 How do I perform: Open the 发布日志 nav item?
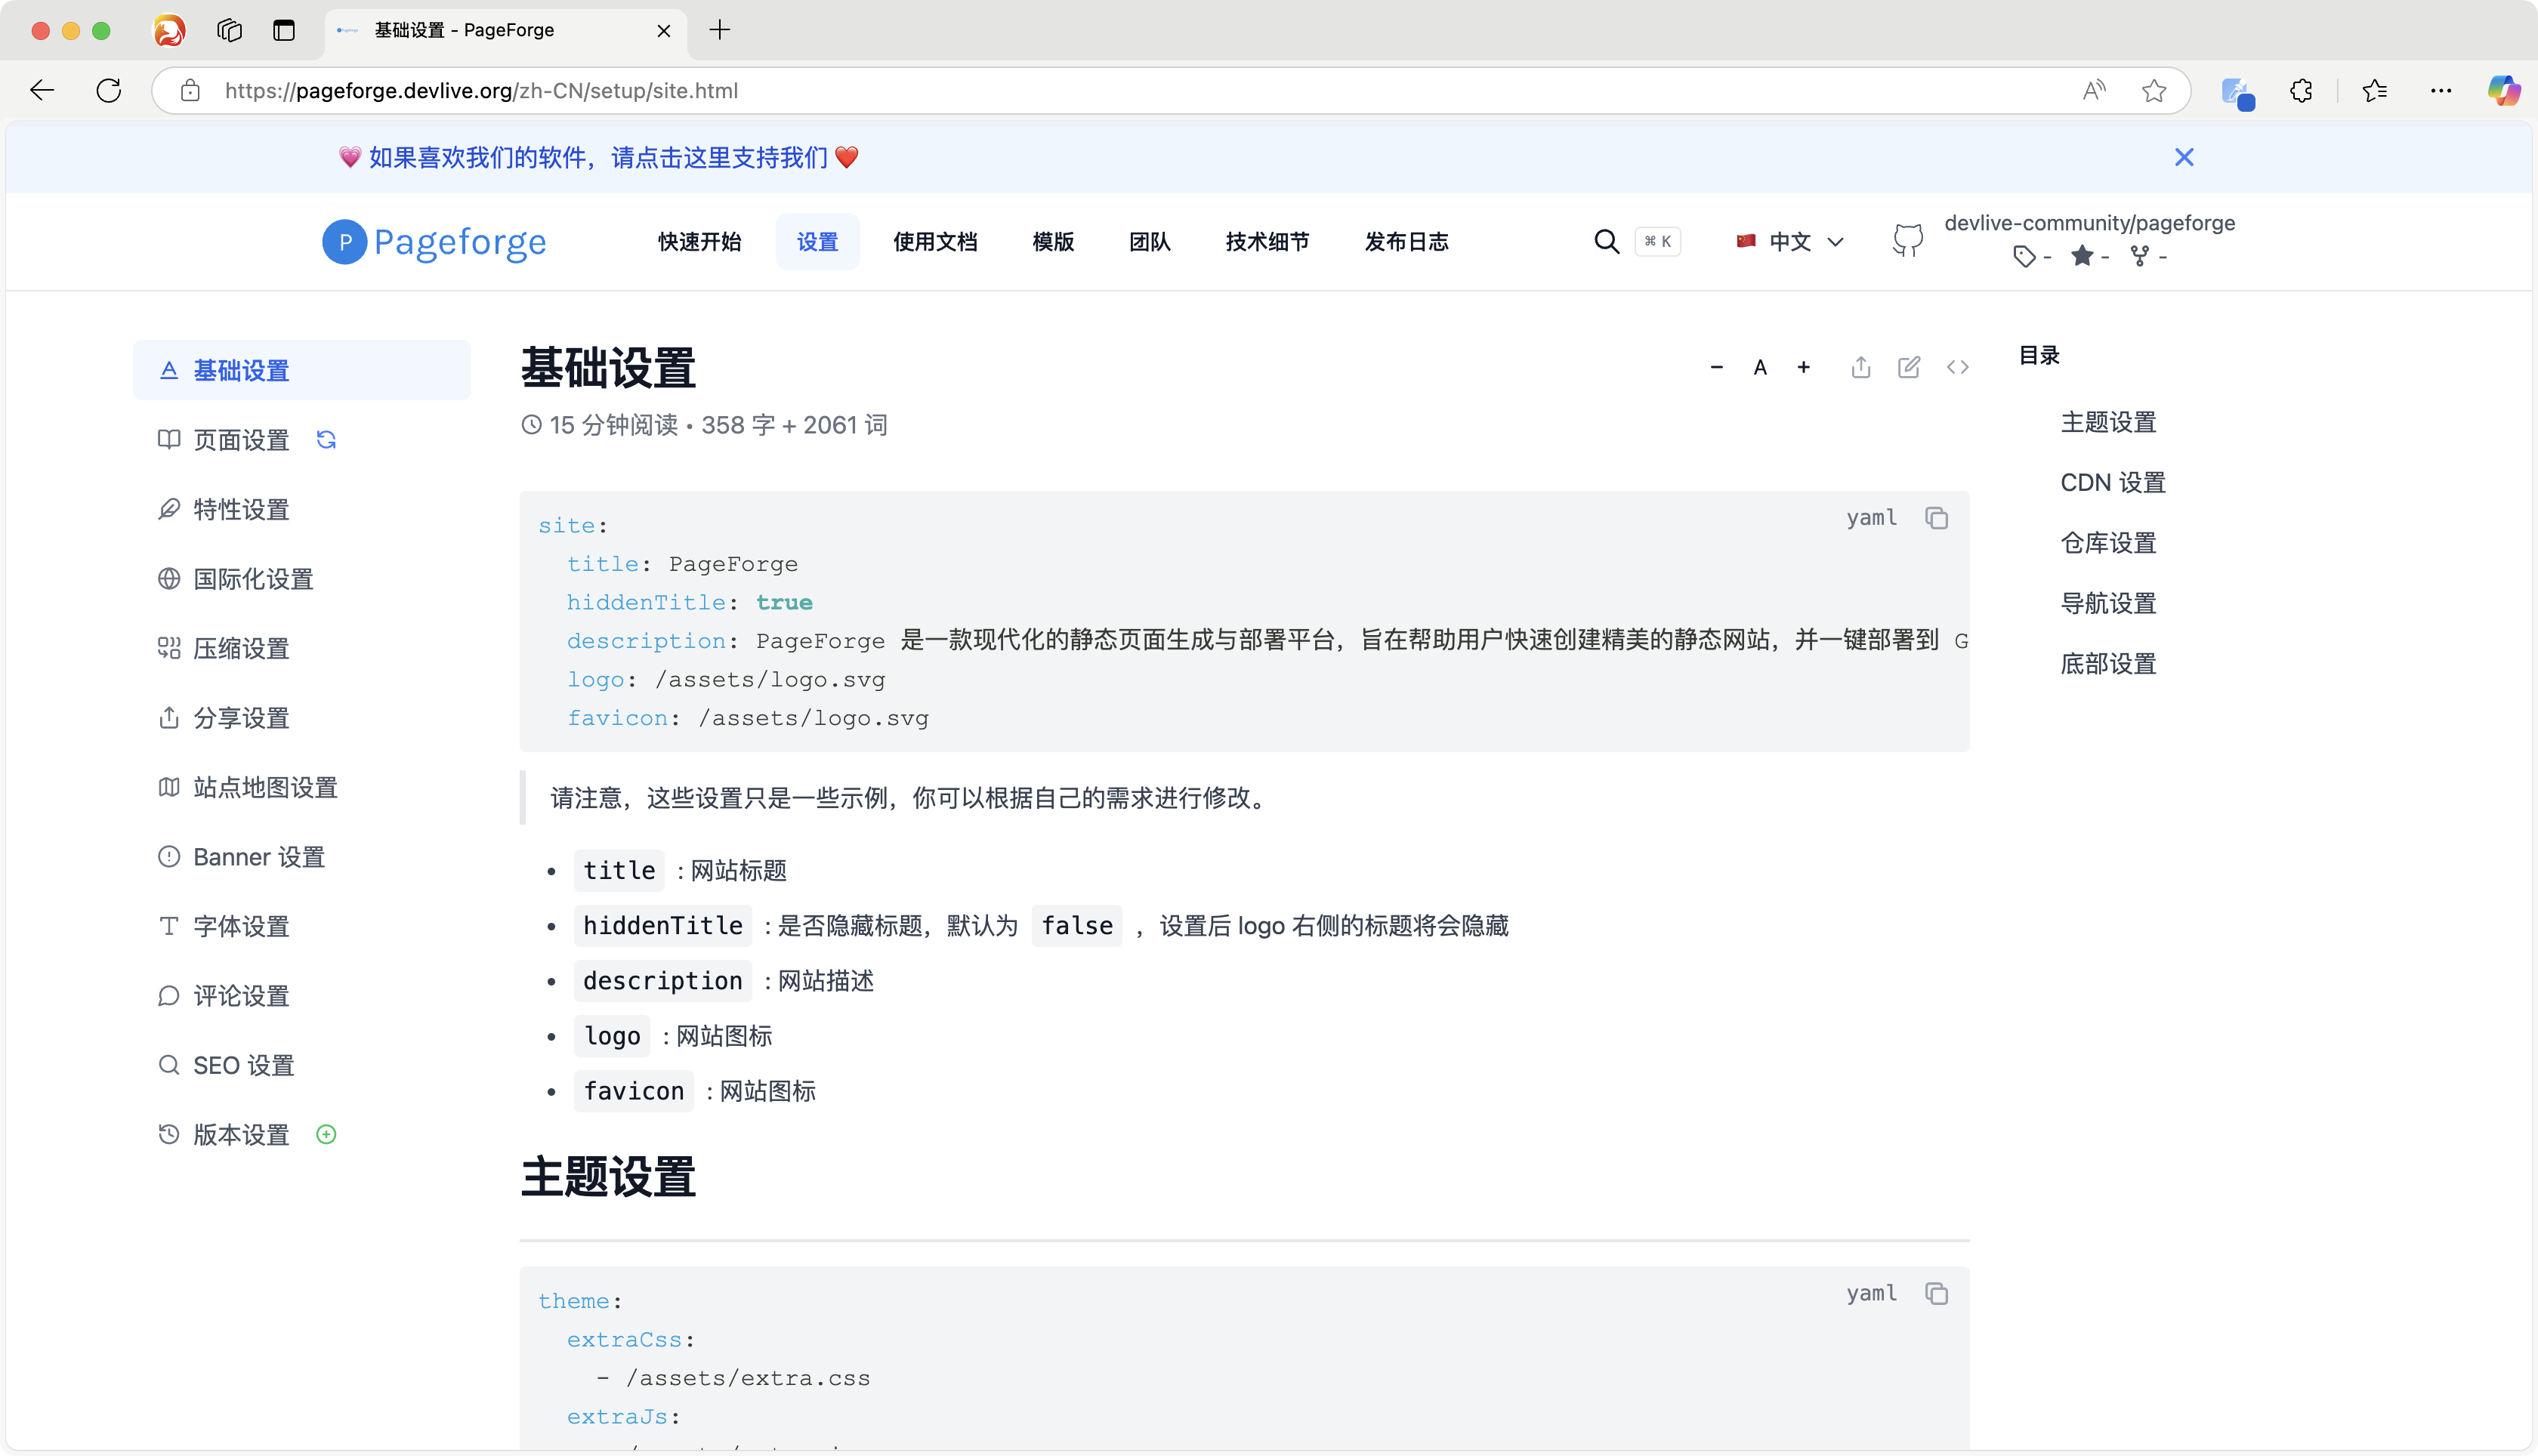[x=1407, y=242]
